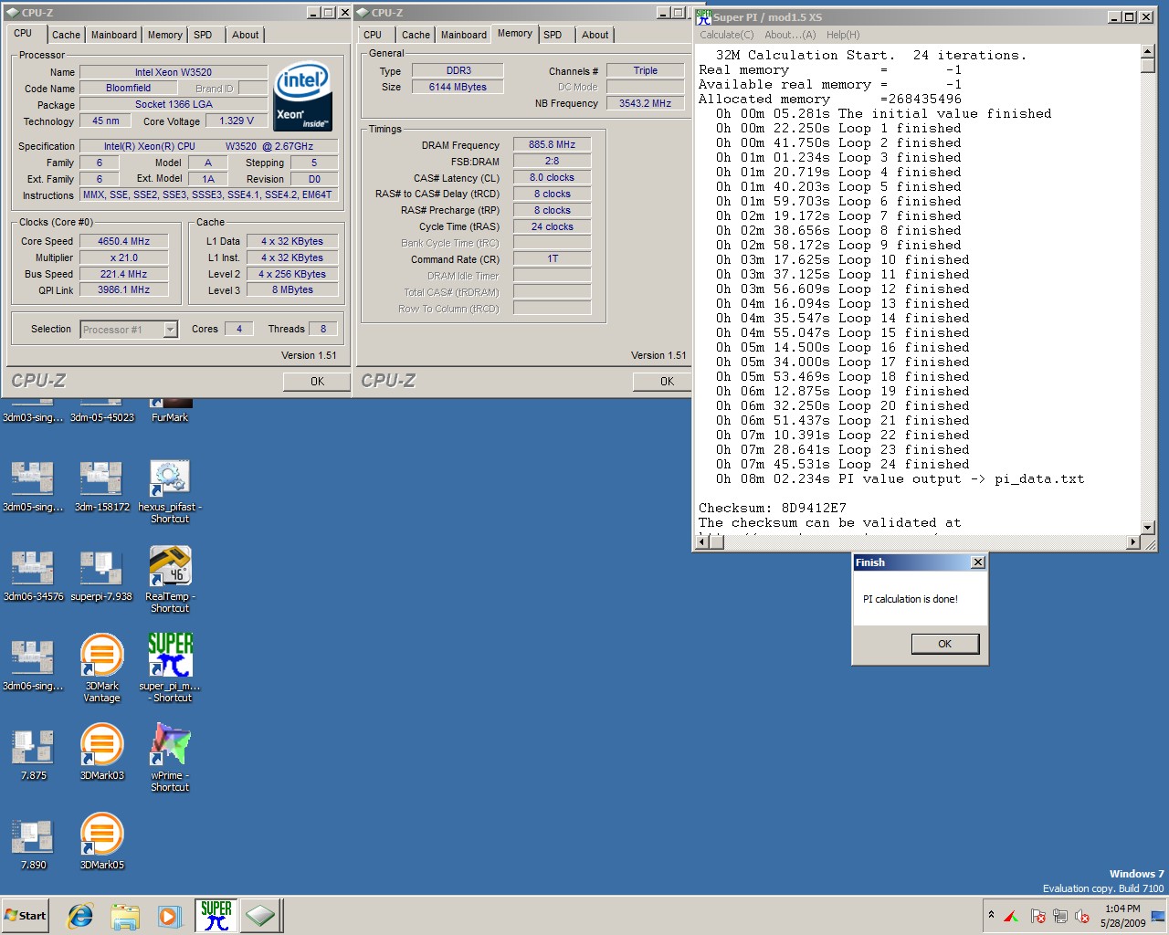Open the hexus_pifast Shortcut icon
Image resolution: width=1169 pixels, height=935 pixels.
coord(170,491)
